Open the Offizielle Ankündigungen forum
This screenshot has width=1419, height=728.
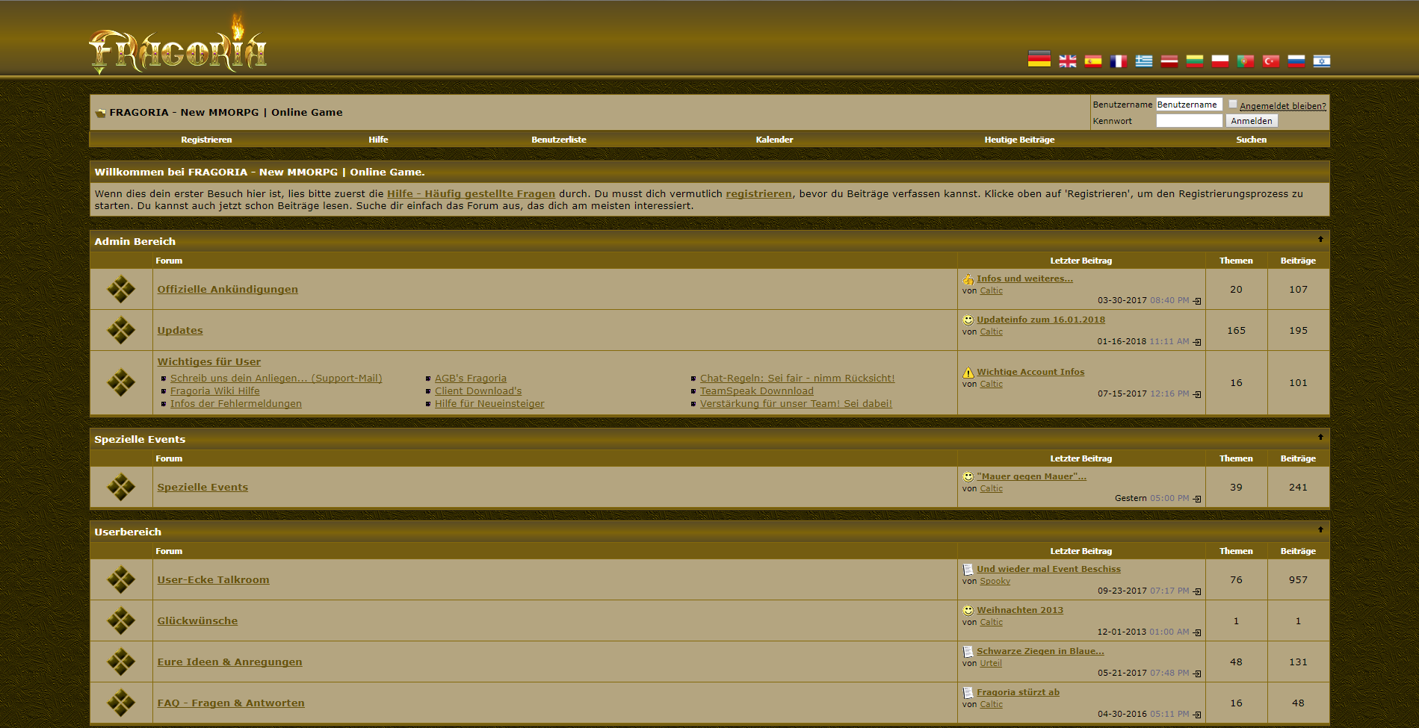tap(227, 290)
